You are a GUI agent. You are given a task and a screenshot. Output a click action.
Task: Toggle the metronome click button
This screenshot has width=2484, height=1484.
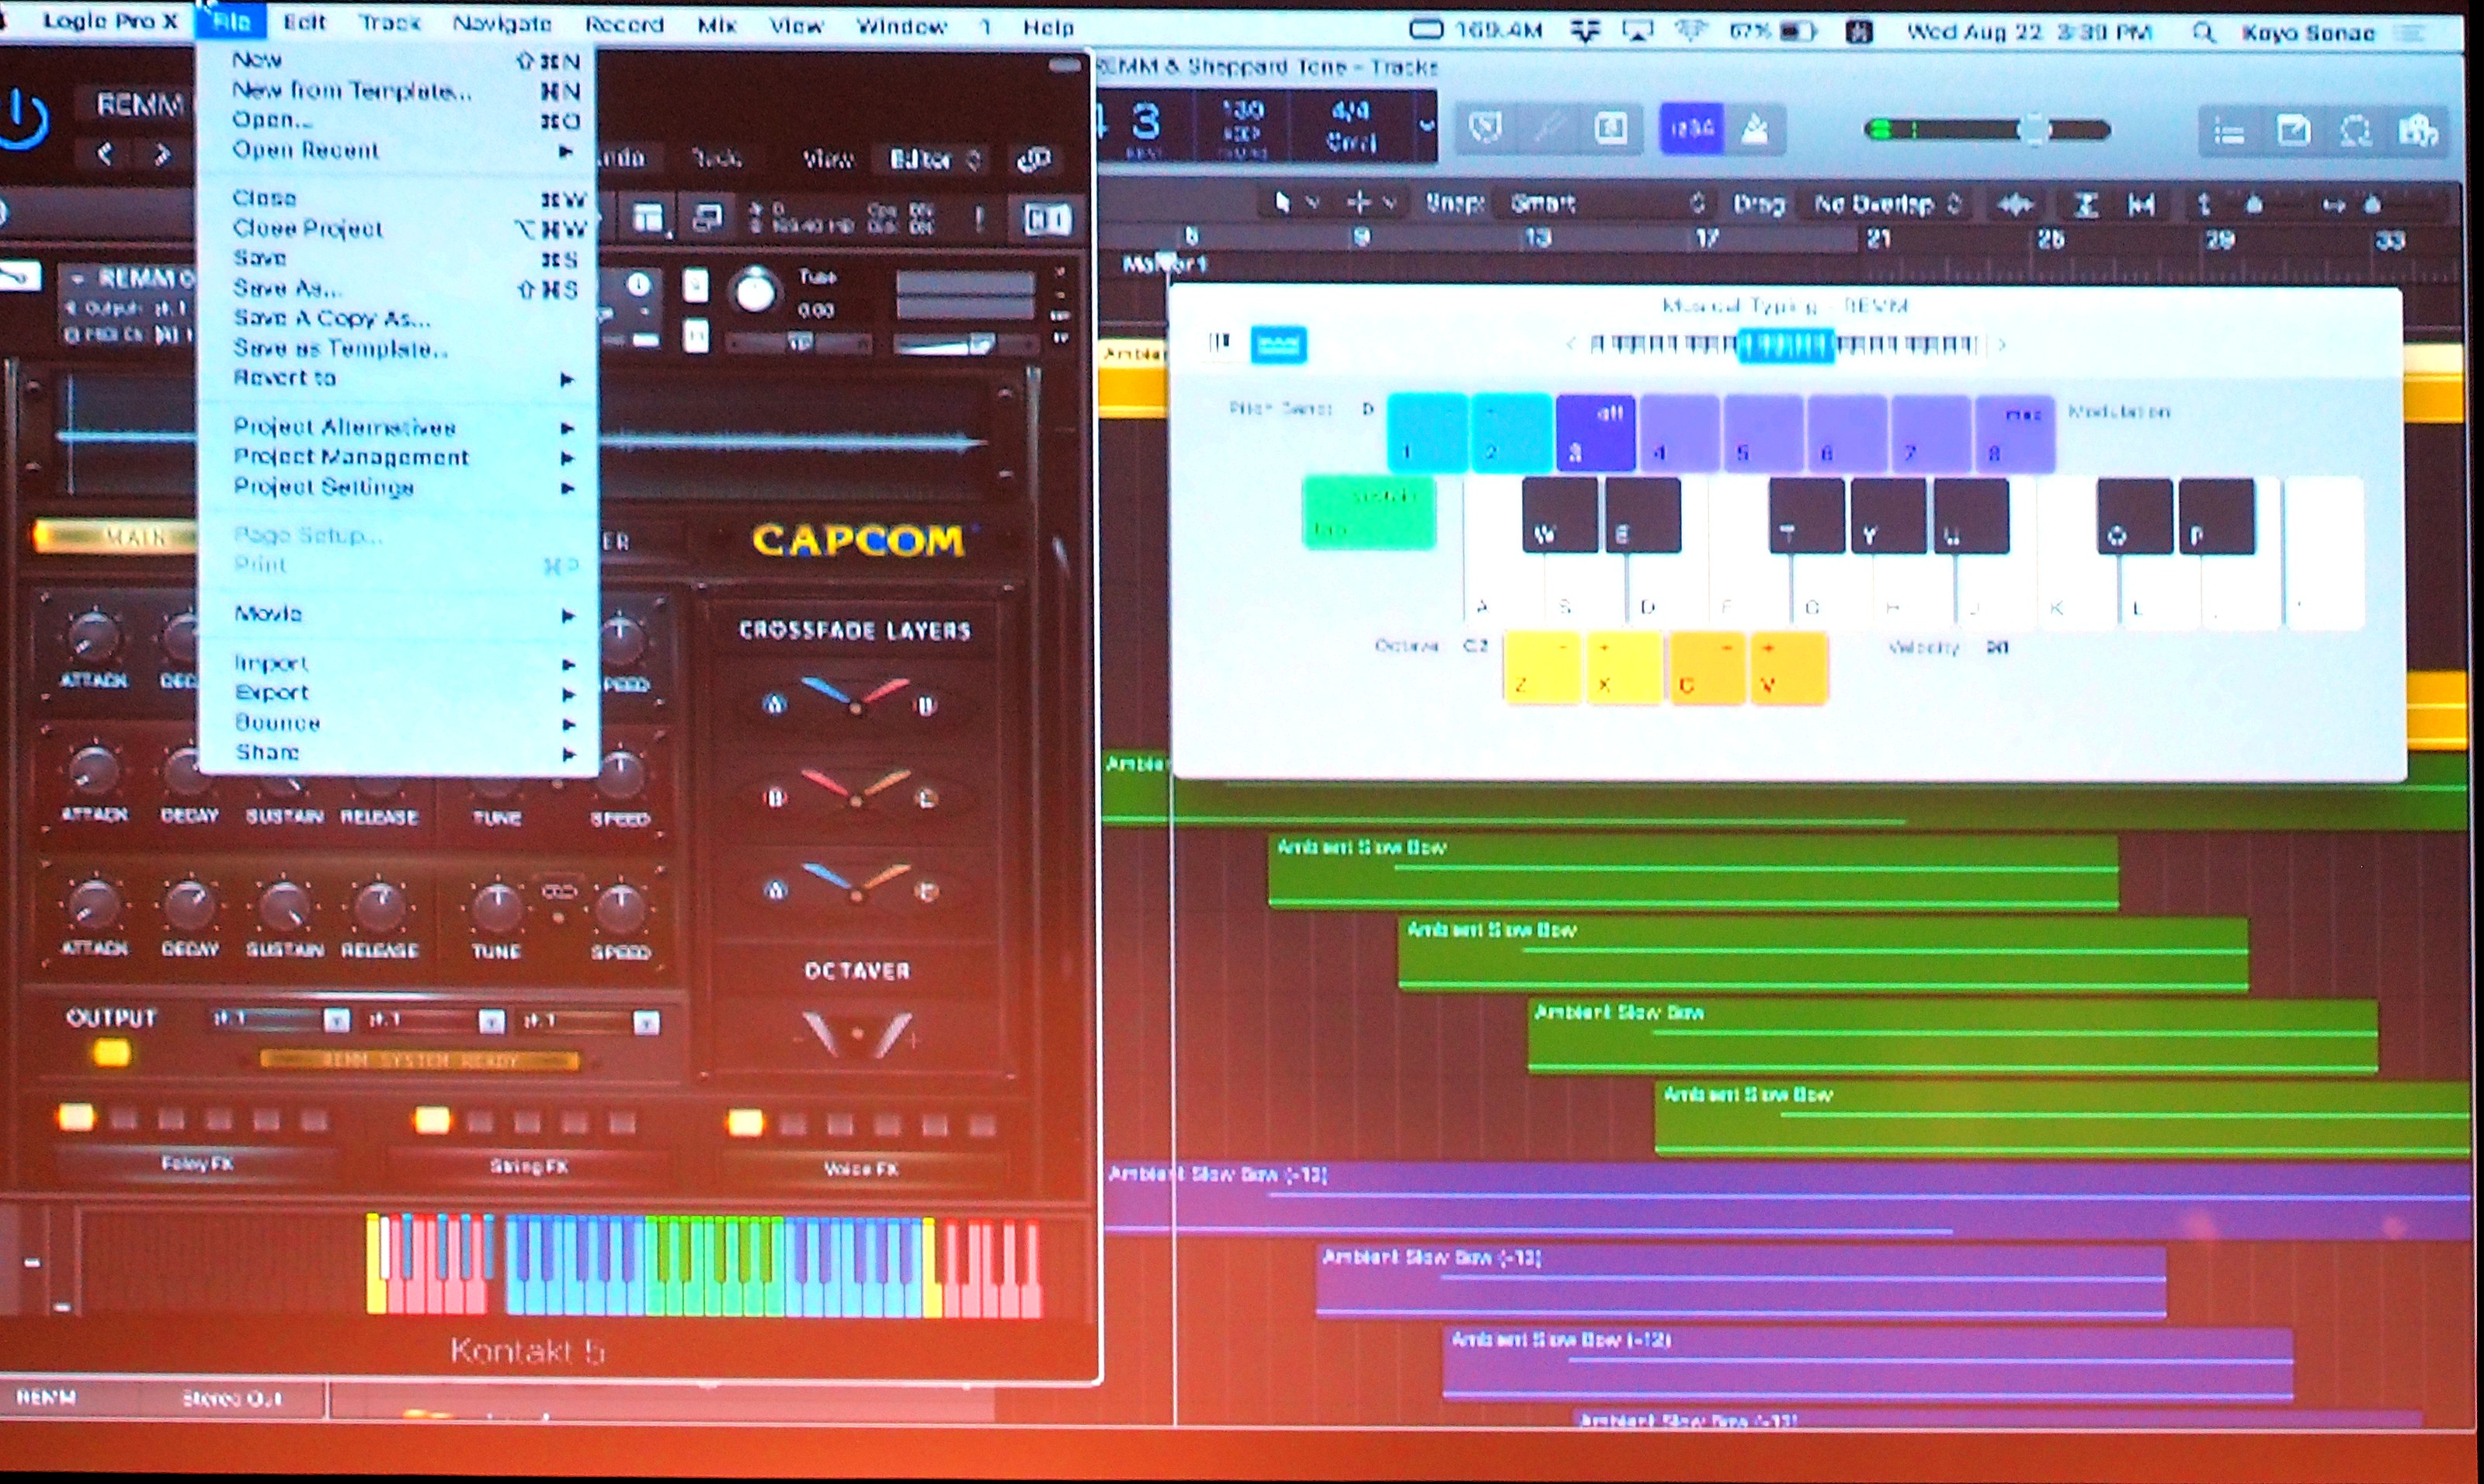tap(1754, 129)
